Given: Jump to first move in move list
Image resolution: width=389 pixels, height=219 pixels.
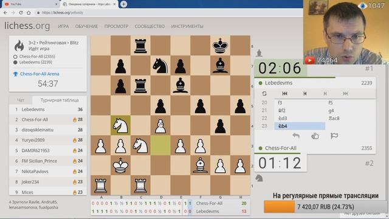Looking at the screenshot, I should (284, 93).
